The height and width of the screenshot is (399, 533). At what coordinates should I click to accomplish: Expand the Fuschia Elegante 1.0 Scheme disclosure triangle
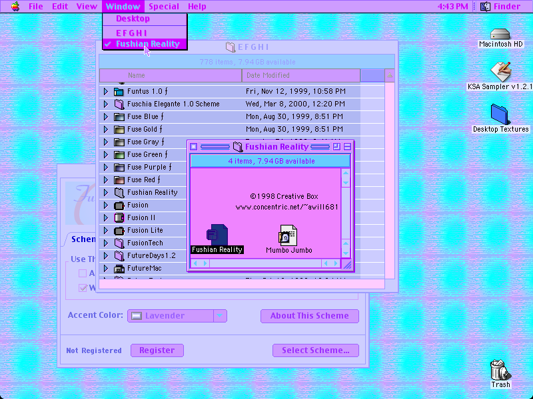click(x=106, y=104)
